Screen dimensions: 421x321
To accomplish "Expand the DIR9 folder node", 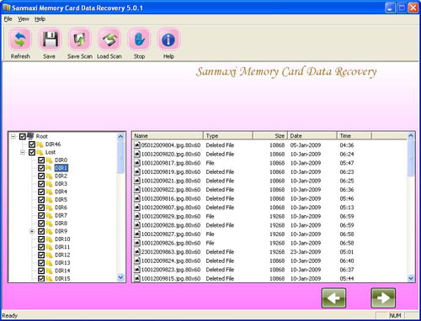I will coord(32,231).
